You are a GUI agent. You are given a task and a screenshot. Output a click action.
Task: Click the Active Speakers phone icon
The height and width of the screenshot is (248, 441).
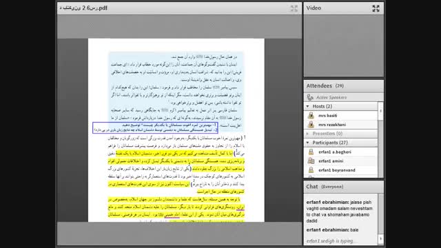pos(310,97)
